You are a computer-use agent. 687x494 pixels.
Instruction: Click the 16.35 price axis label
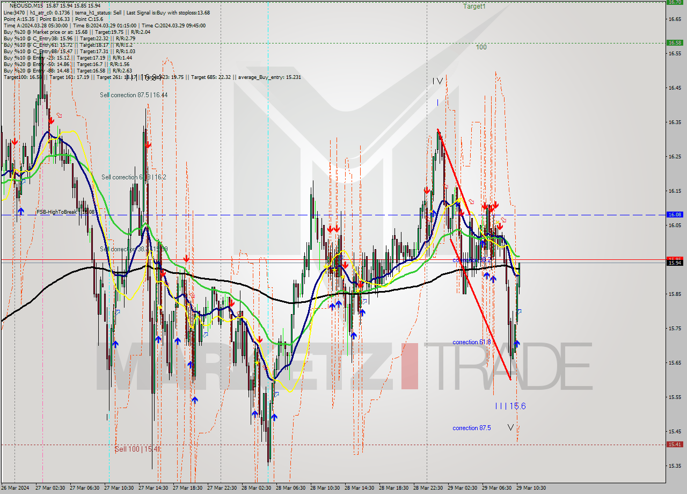coord(674,122)
